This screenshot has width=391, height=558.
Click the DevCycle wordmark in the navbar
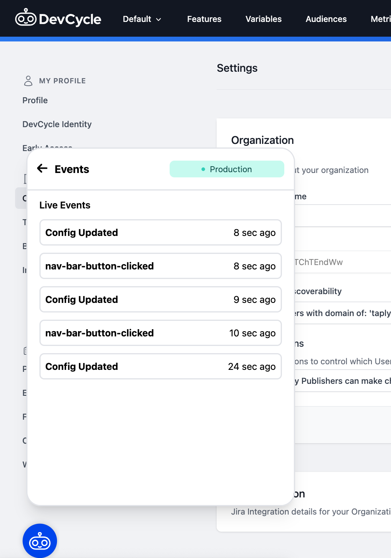[70, 18]
